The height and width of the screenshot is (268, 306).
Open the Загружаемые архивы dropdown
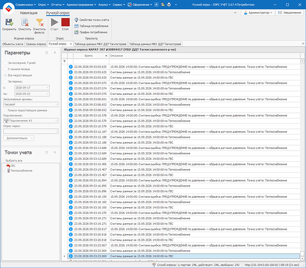(31, 105)
